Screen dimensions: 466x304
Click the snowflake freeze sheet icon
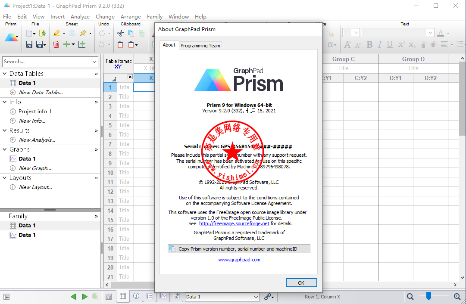(72, 33)
